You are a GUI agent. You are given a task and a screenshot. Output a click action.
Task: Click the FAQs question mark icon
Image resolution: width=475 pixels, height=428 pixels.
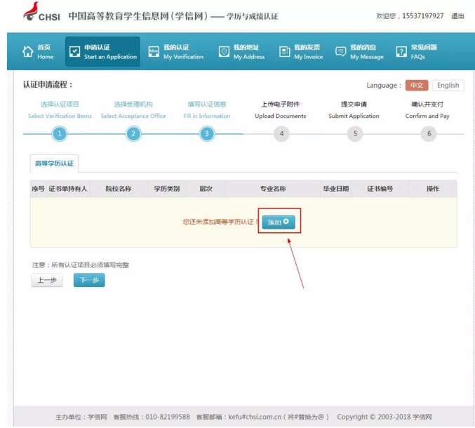401,52
